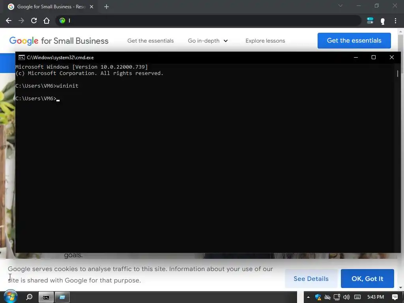The height and width of the screenshot is (303, 404).
Task: Open taskbar search magnifier
Action: (29, 297)
